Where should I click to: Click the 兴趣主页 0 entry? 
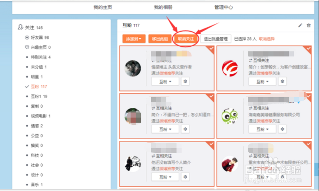(41, 47)
